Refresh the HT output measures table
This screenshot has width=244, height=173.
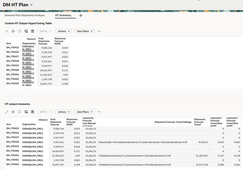point(13,112)
